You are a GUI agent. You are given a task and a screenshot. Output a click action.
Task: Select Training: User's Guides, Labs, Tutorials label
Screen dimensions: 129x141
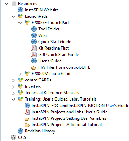(60, 99)
